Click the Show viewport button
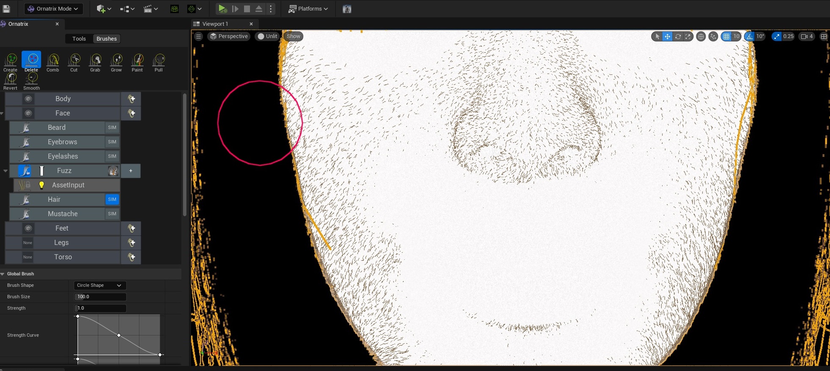830x371 pixels. click(293, 36)
